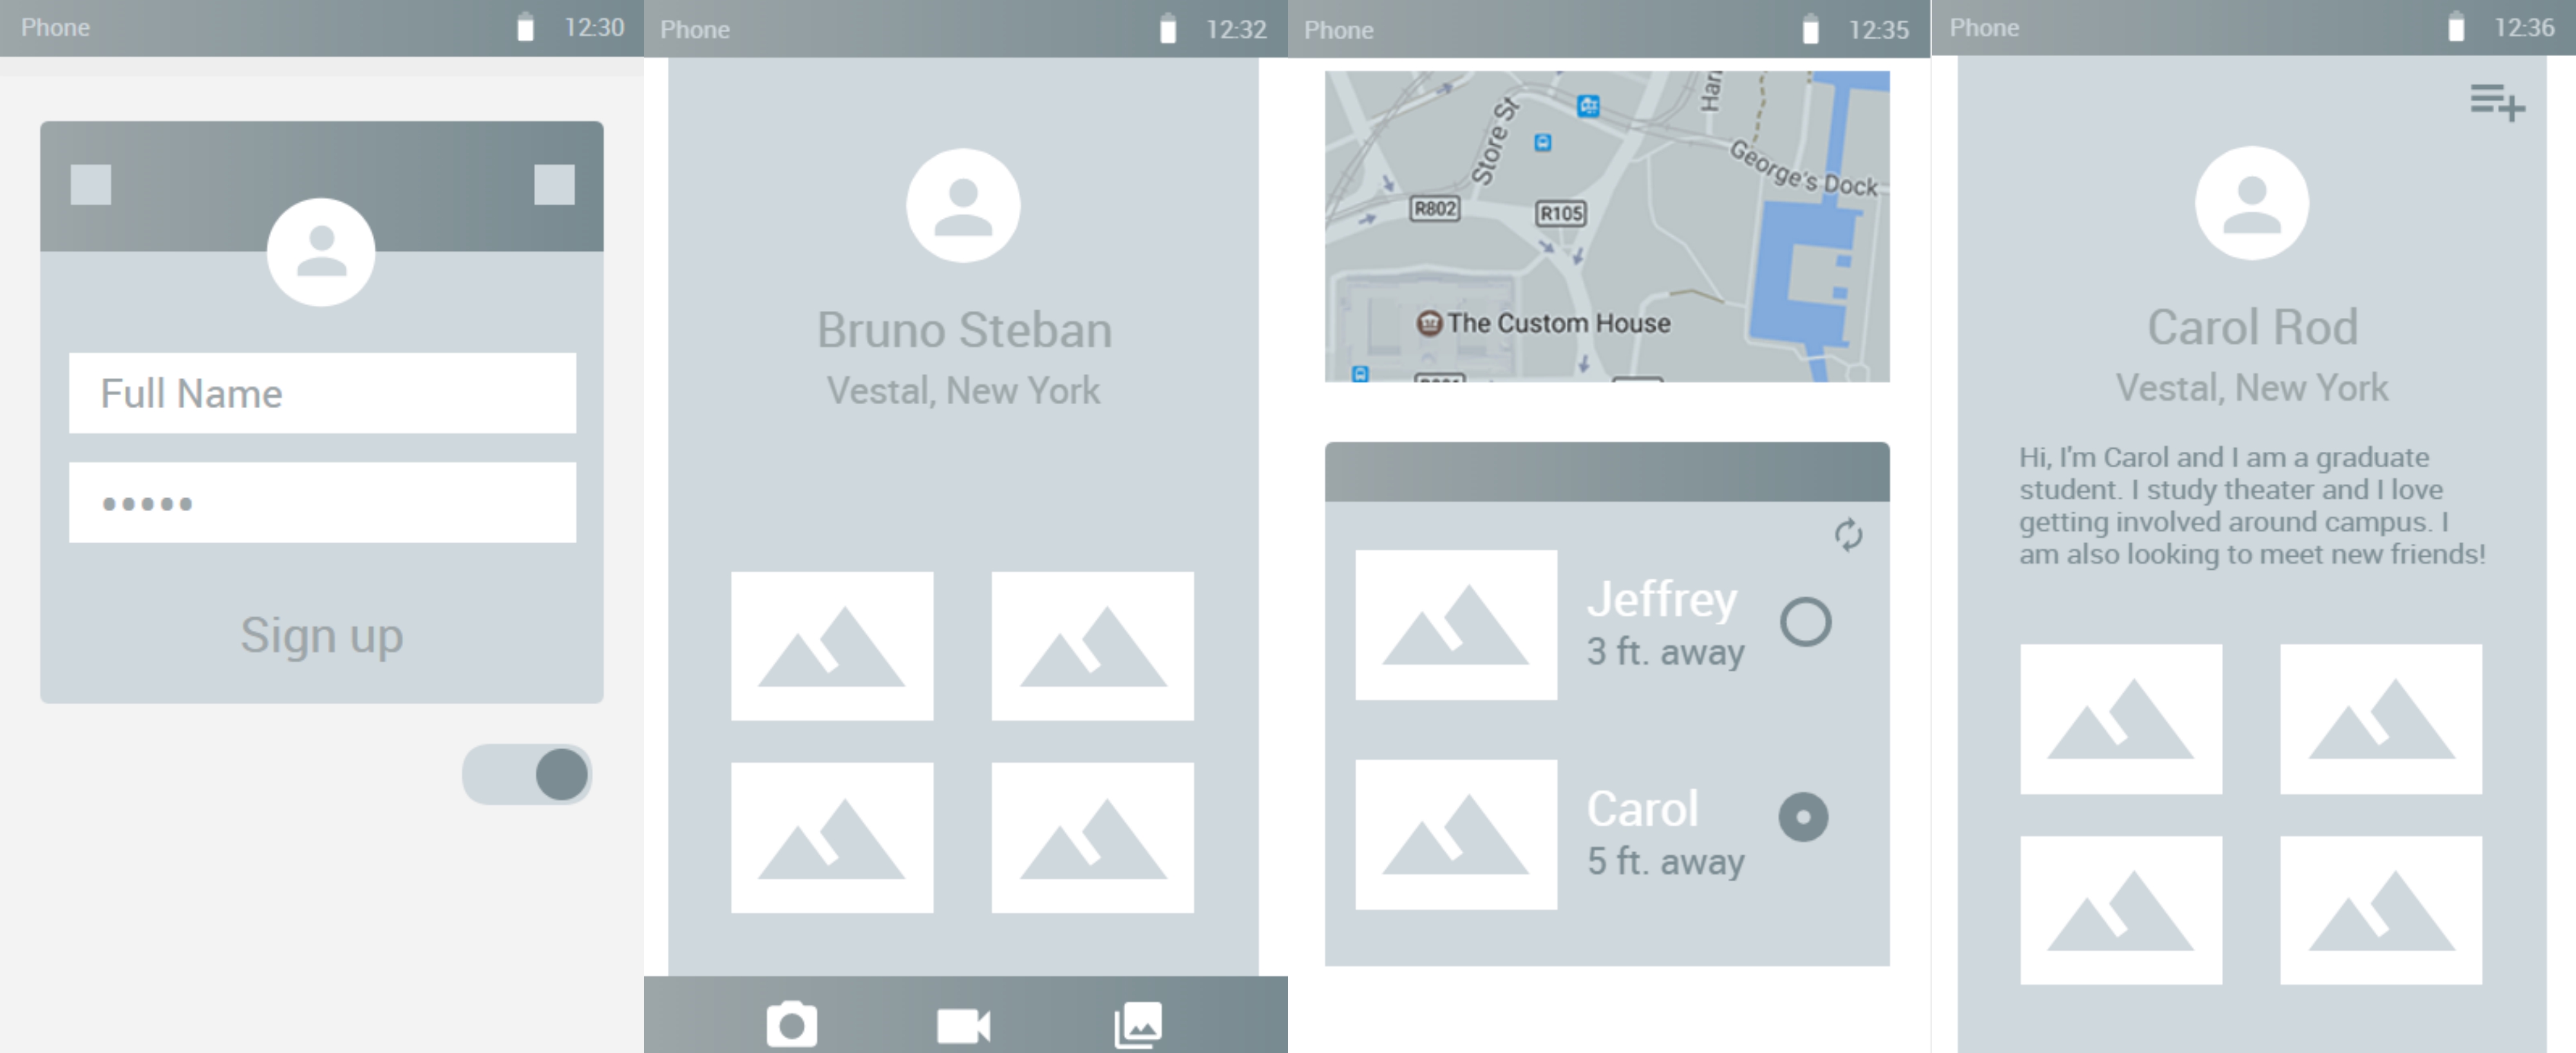Click Bruno Steban's profile avatar
This screenshot has width=2576, height=1053.
(963, 206)
